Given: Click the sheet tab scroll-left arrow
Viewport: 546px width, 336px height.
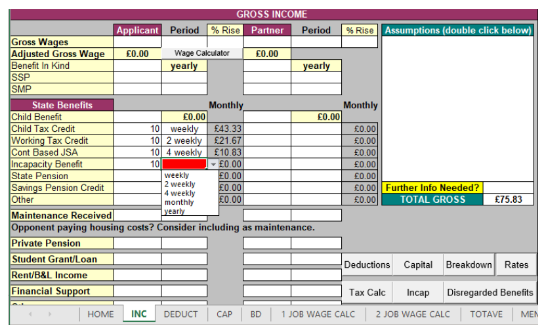Looking at the screenshot, I should [30, 314].
